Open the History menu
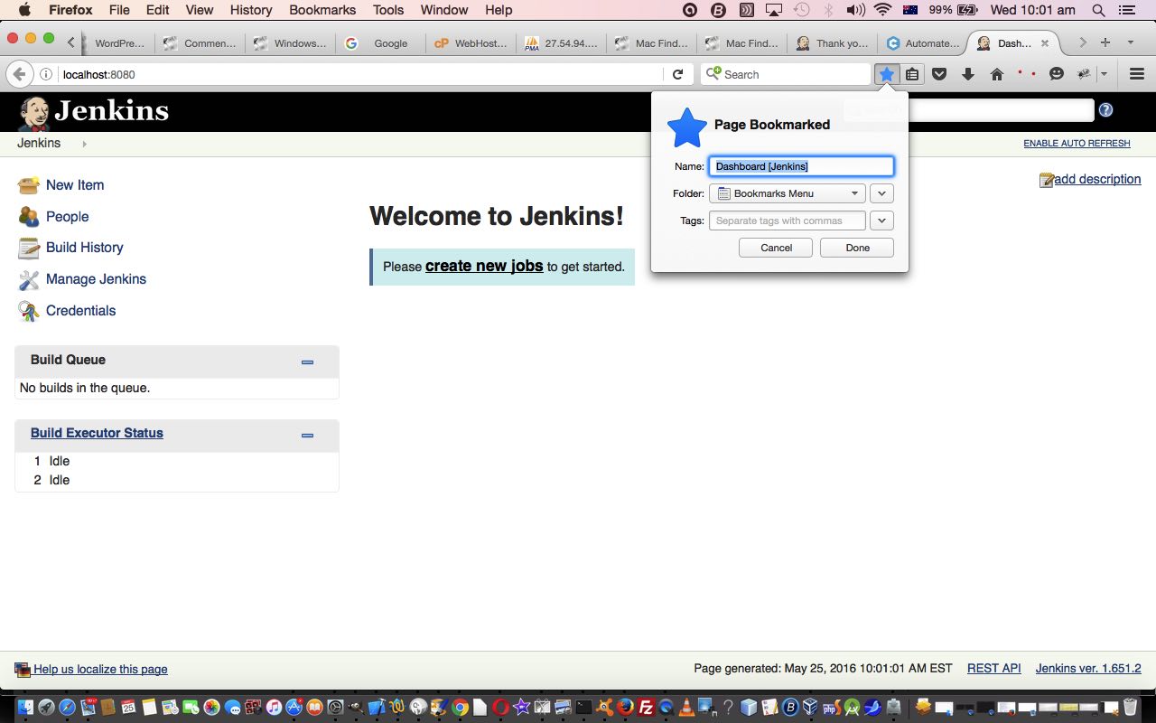The height and width of the screenshot is (723, 1156). [251, 10]
